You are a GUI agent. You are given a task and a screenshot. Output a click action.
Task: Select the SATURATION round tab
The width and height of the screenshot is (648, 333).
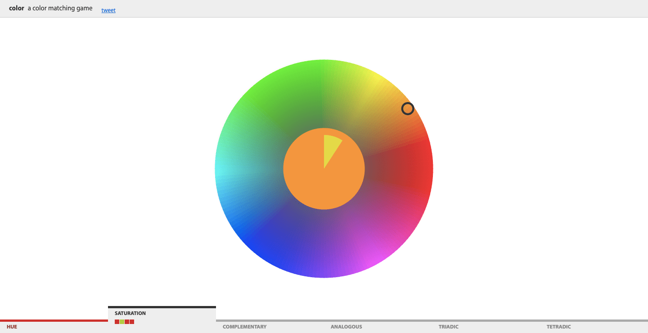coord(162,319)
